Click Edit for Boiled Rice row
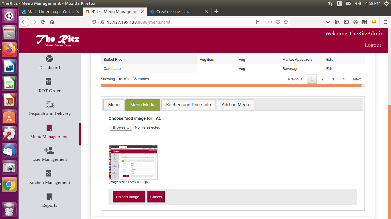This screenshot has height=219, width=391. pos(329,60)
